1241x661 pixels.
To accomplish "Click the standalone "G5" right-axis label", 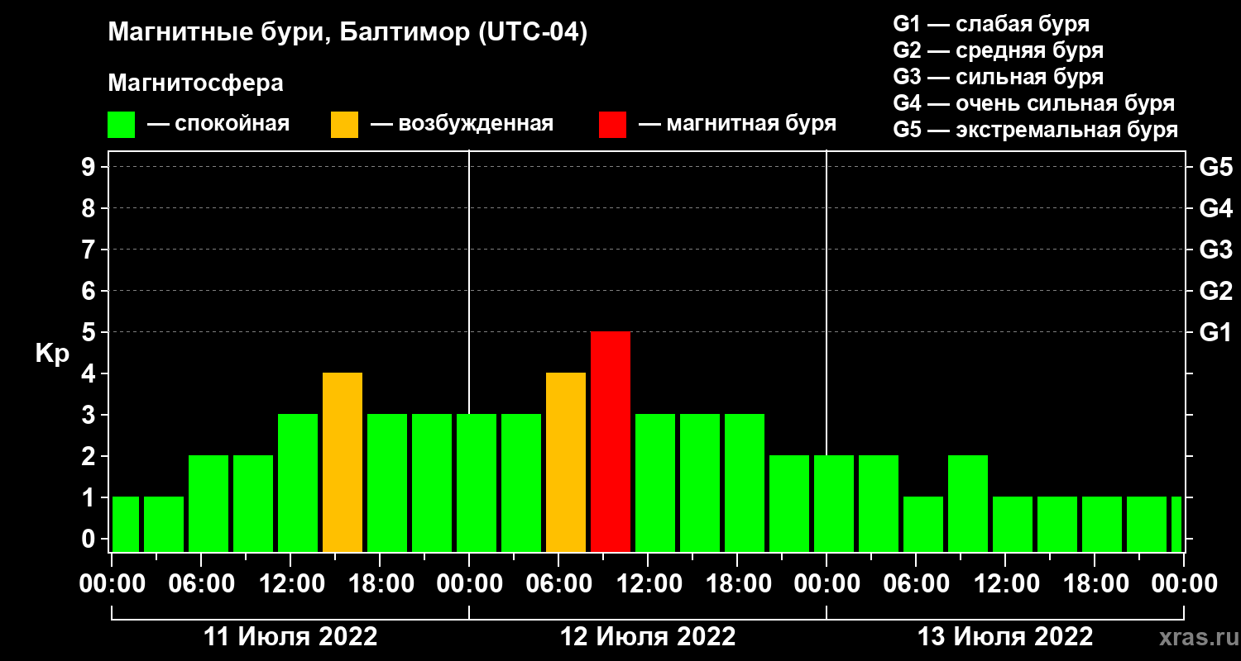I will [x=1216, y=167].
